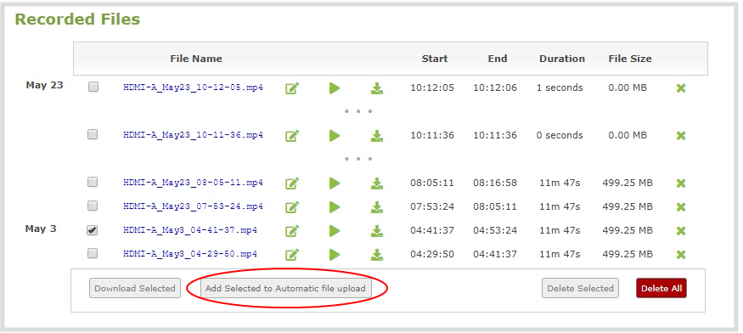
Task: Open the HDMI-A_May23_10-11-36.mp4 file link
Action: point(193,135)
